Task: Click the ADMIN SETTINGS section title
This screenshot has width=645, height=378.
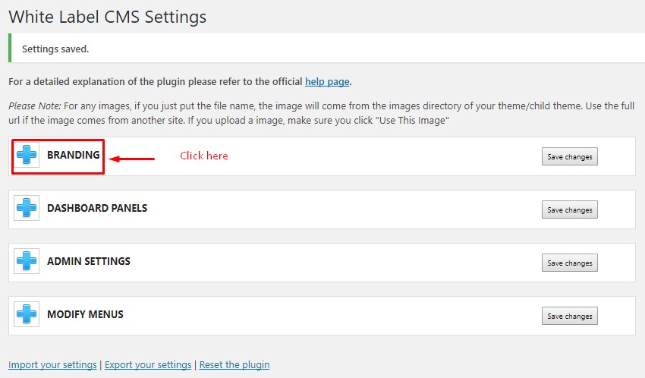Action: coord(89,261)
